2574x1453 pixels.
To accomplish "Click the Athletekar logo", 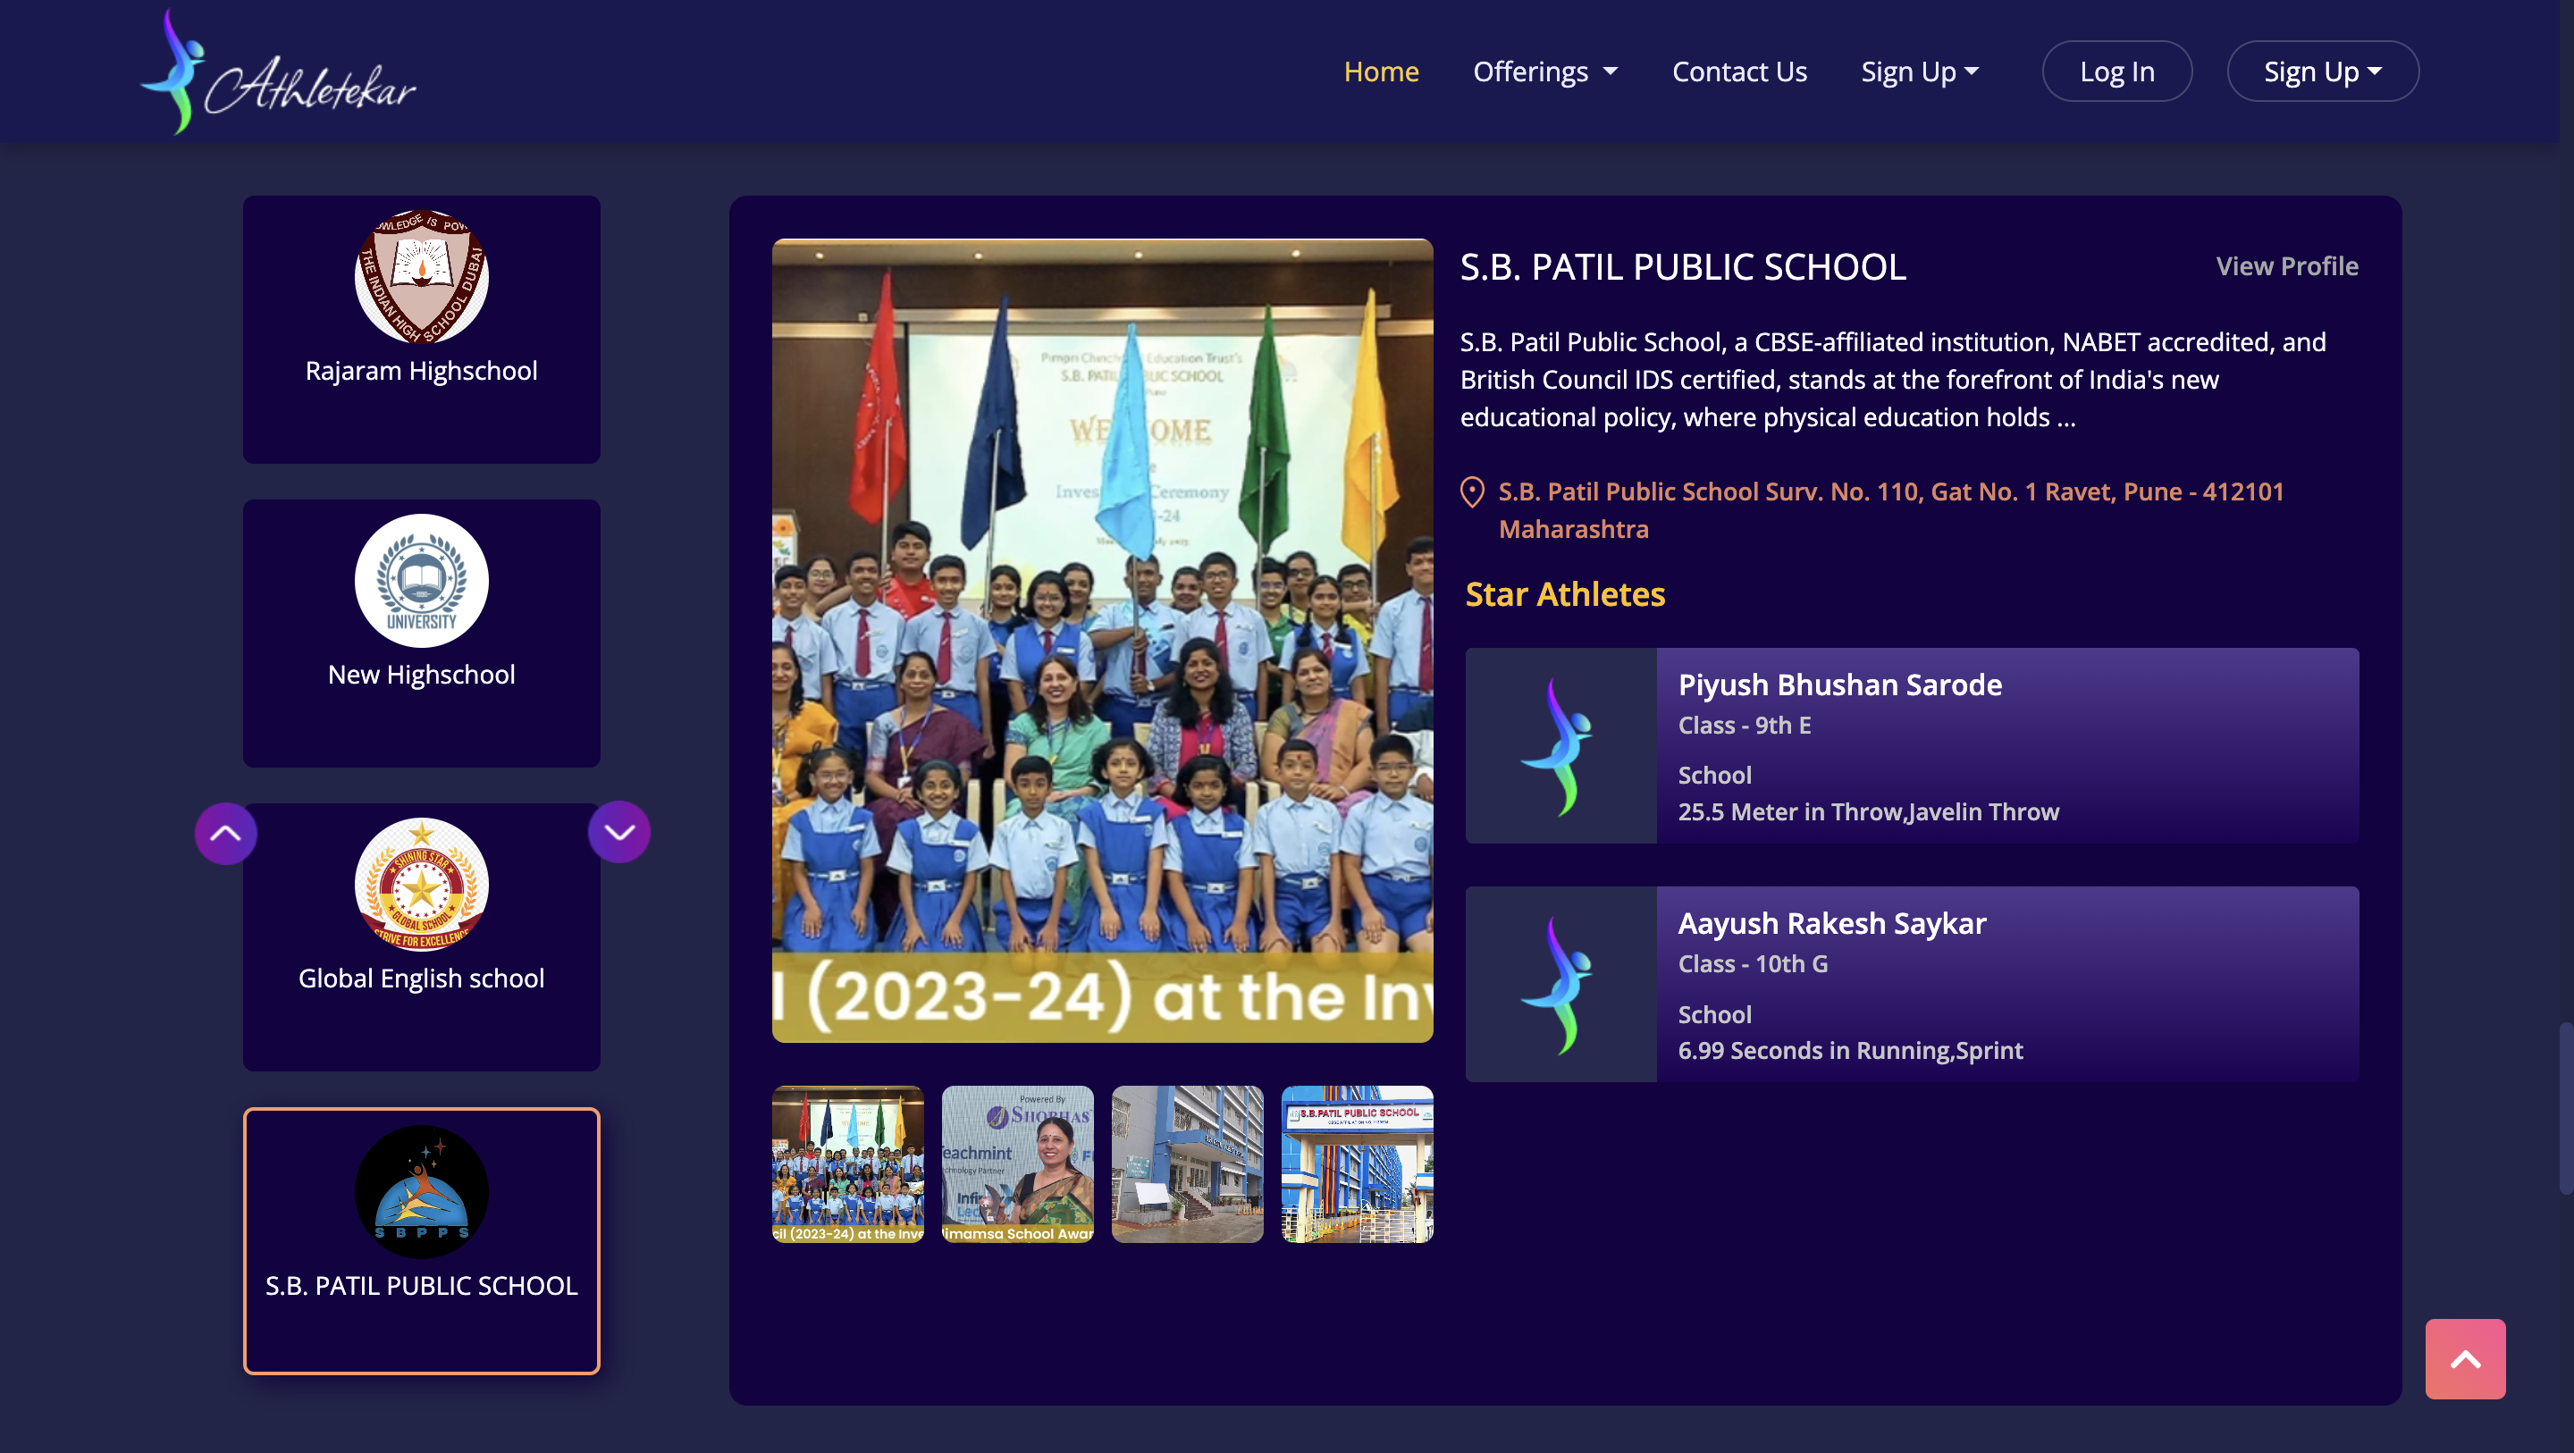I will [x=279, y=72].
